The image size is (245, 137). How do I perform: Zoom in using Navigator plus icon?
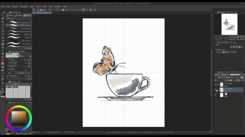click(236, 37)
